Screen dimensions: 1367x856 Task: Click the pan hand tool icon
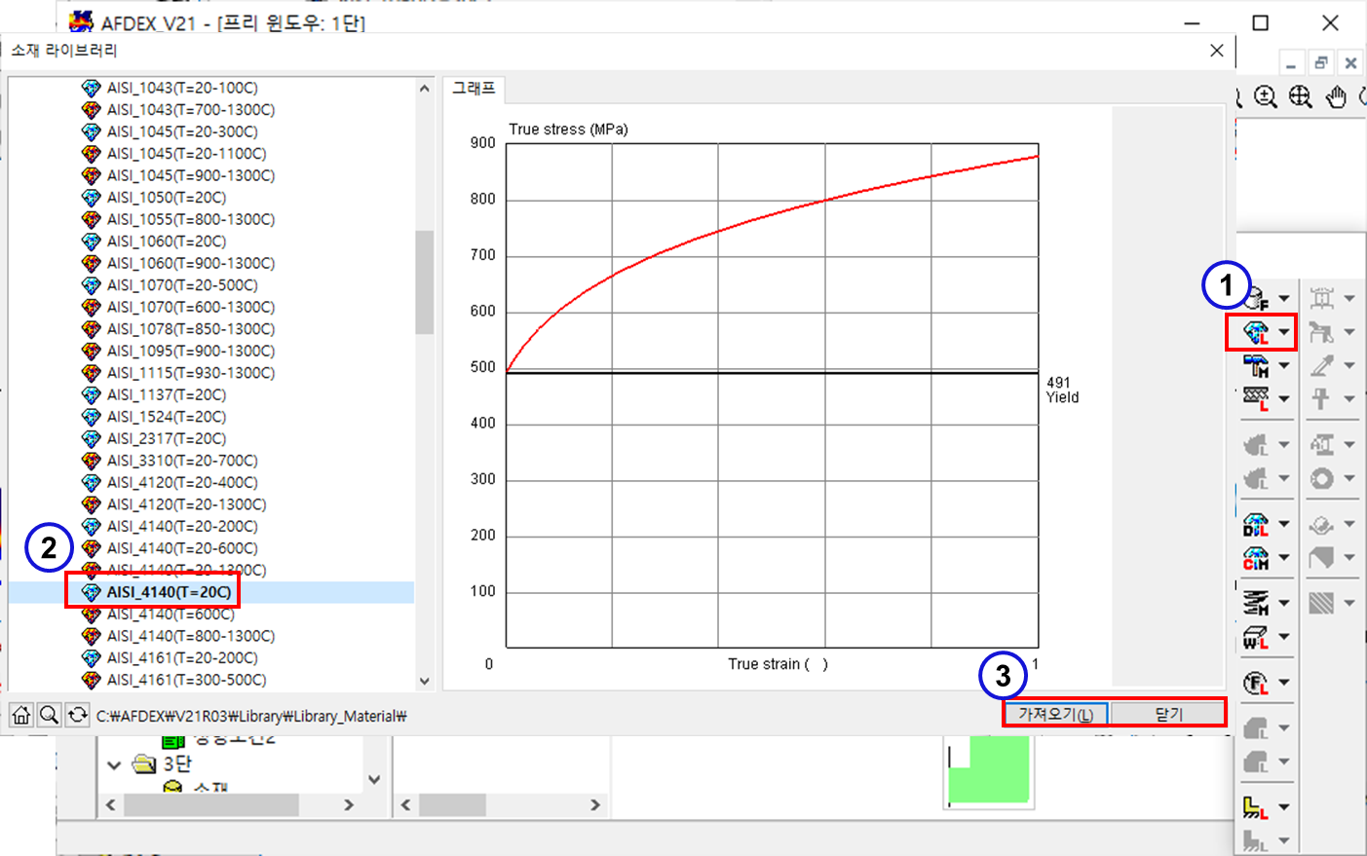(x=1335, y=96)
